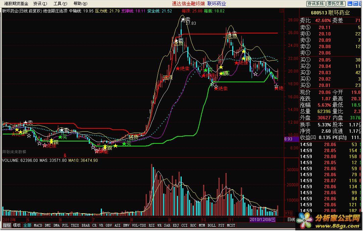The image size is (363, 231).
Task: Switch to the 指标 tab
Action: [7, 225]
